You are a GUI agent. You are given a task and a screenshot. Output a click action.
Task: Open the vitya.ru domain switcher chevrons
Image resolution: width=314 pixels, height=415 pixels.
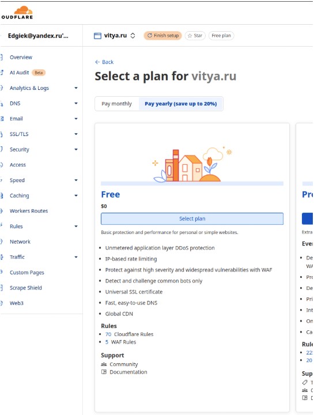pos(133,36)
